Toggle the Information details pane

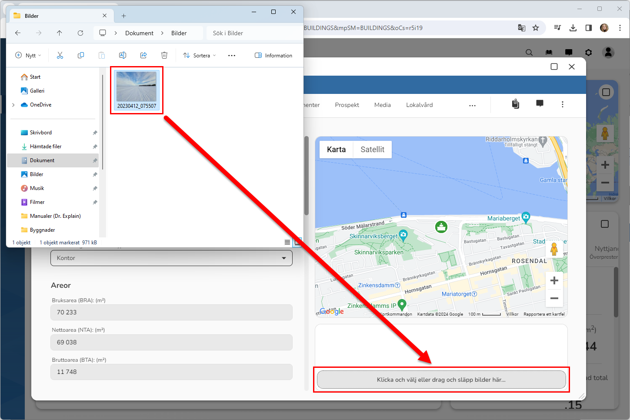(x=273, y=56)
